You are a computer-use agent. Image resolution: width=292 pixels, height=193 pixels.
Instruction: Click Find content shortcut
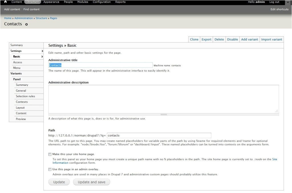(x=31, y=9)
